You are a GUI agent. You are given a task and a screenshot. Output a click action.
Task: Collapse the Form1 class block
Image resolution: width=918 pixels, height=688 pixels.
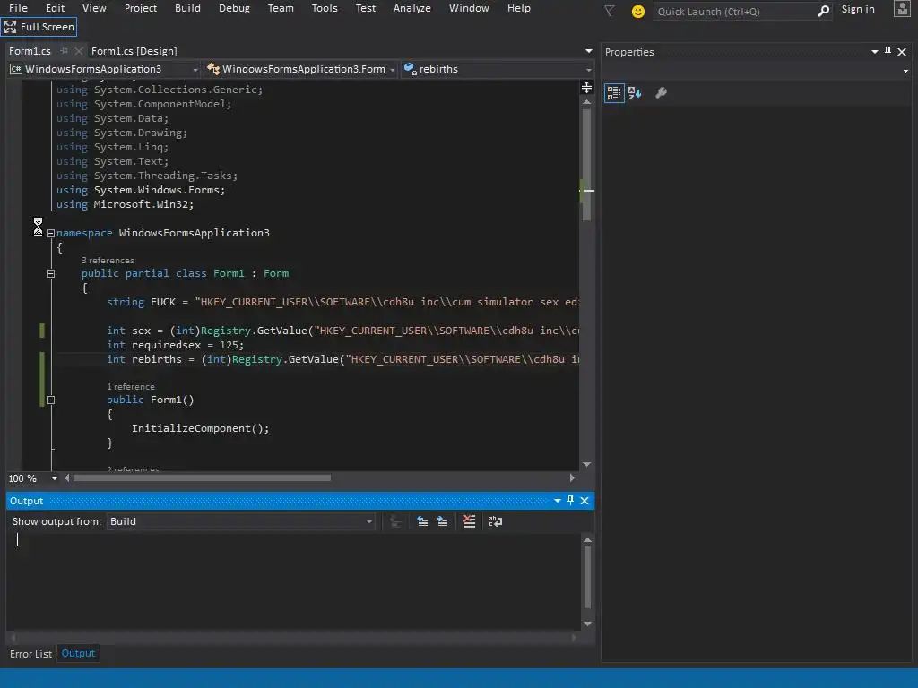(50, 274)
